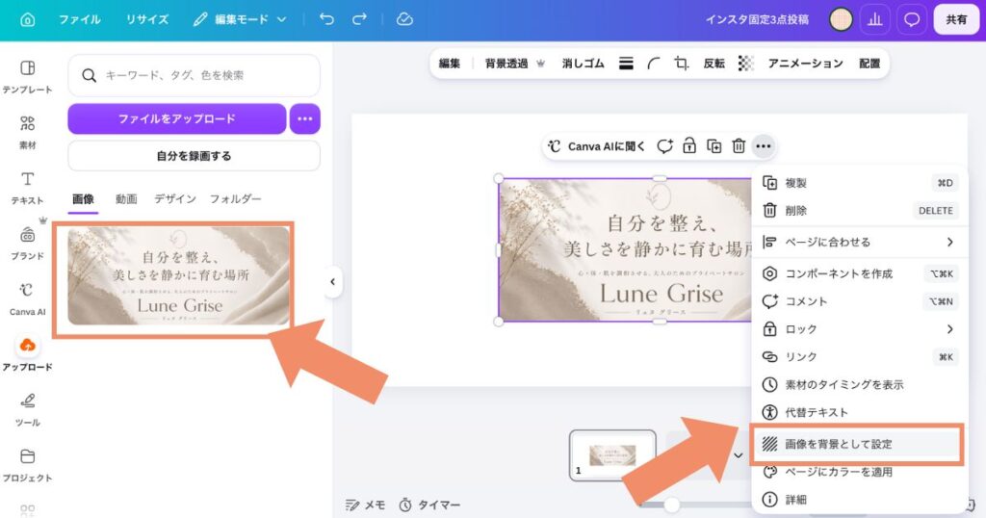Viewport: 986px width, 518px height.
Task: Switch to the デザイン tab
Action: click(175, 199)
